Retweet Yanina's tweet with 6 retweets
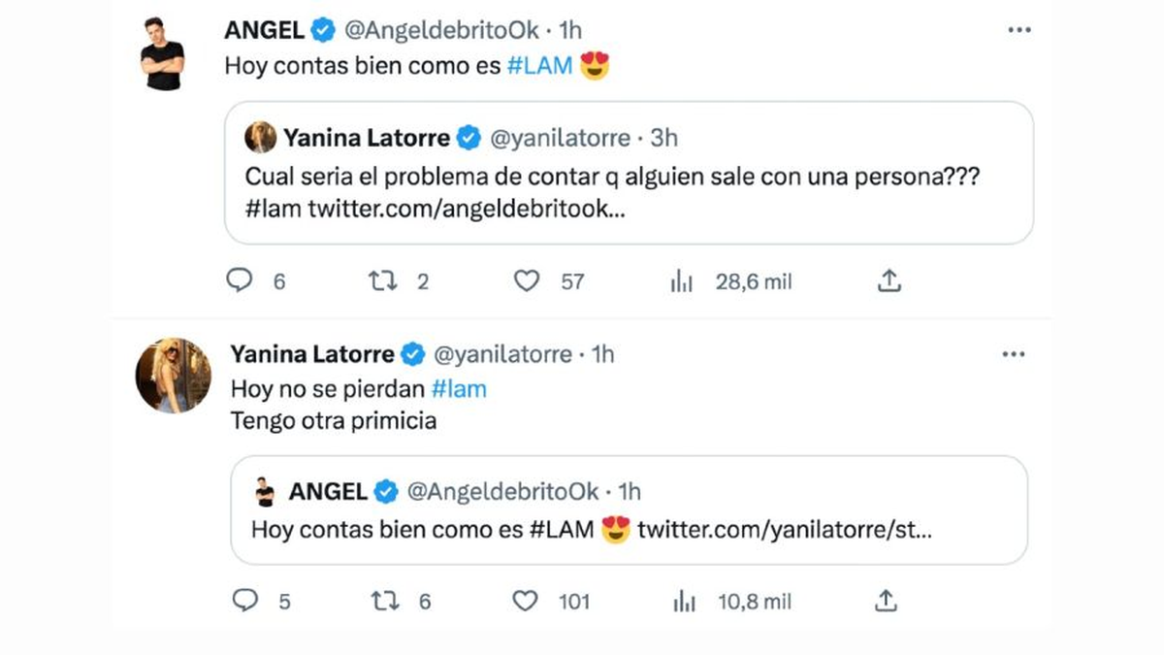Screen dimensions: 1164x655 (x=385, y=602)
